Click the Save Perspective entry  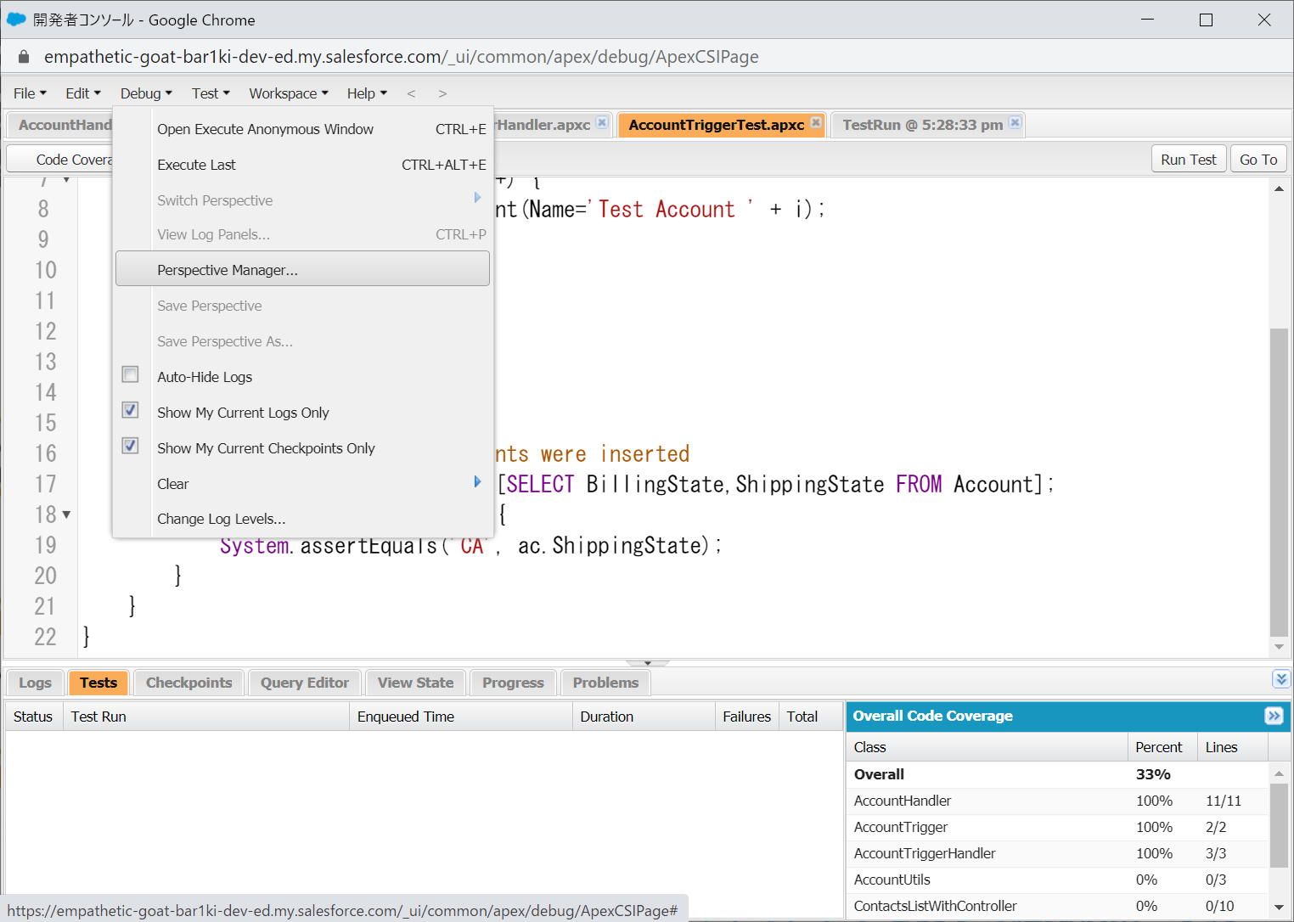click(302, 306)
